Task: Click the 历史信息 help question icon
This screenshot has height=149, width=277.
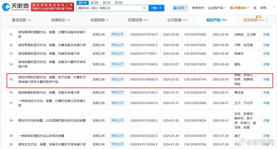Action: (x=267, y=20)
